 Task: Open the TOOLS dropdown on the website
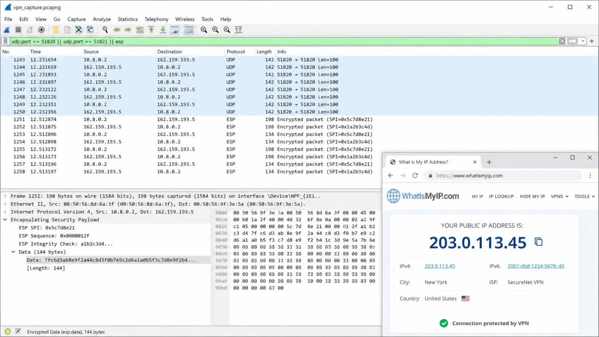(x=585, y=196)
